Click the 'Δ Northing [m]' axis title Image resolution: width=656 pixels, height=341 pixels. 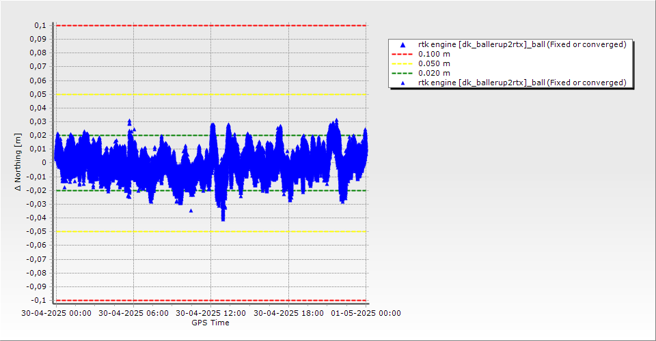tap(18, 162)
